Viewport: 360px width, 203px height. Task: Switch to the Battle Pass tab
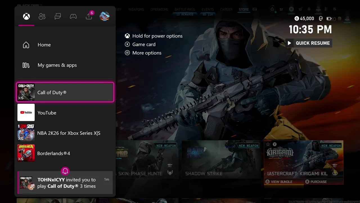coord(185,9)
